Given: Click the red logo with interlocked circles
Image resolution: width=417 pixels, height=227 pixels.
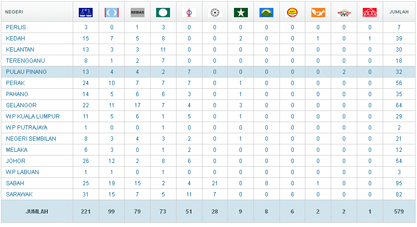Looking at the screenshot, I should 370,13.
